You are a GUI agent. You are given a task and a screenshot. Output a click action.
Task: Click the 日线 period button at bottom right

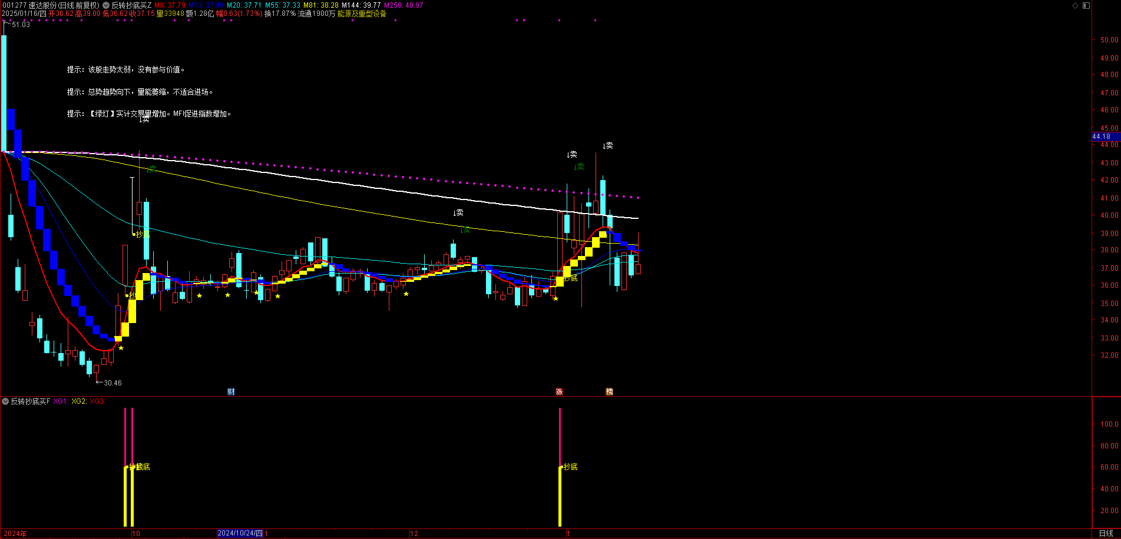click(x=1106, y=533)
